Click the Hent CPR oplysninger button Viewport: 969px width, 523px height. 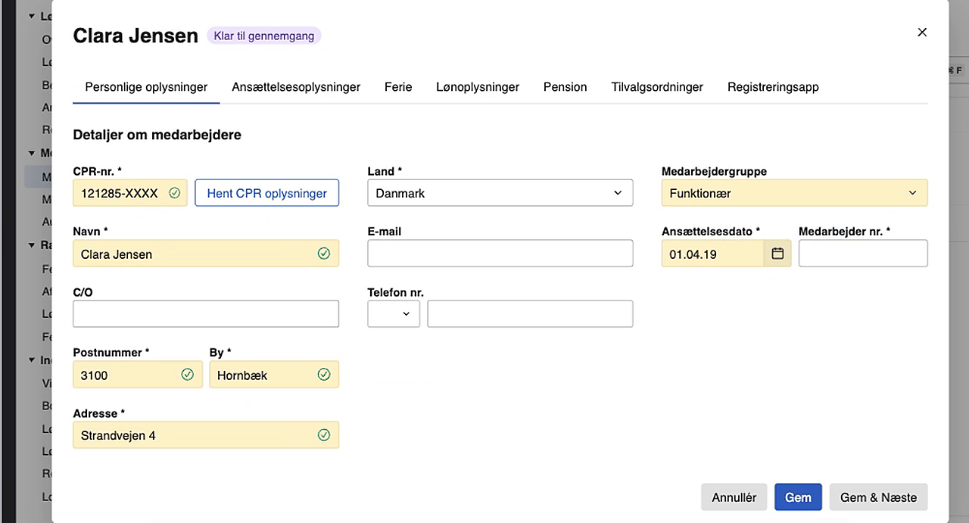click(x=267, y=193)
